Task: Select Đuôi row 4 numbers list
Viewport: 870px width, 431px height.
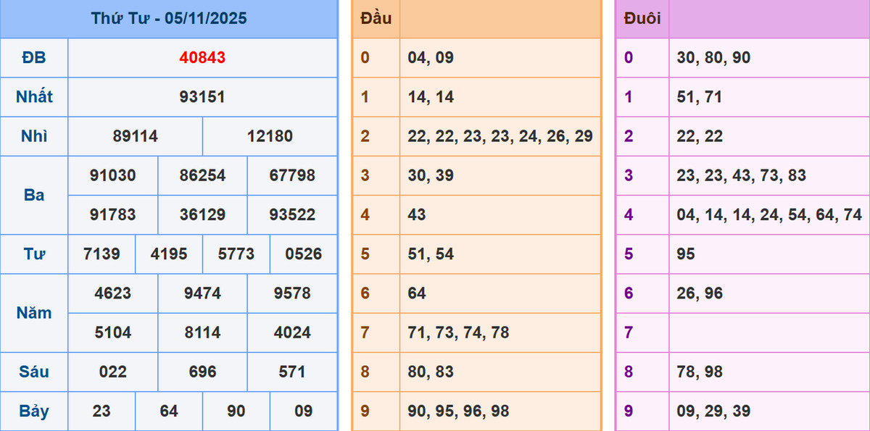Action: [769, 215]
